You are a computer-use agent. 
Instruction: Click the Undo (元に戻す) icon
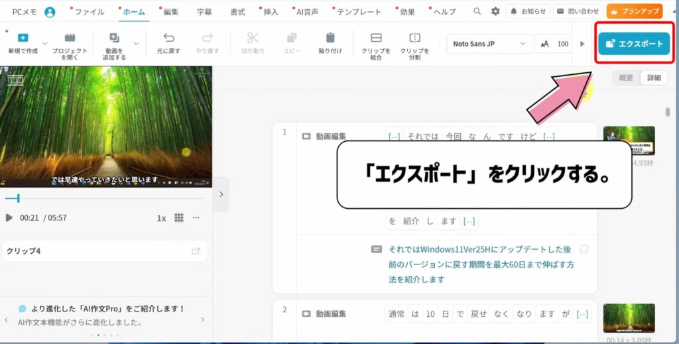(168, 38)
